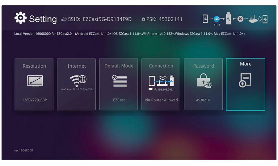Image resolution: width=278 pixels, height=166 pixels.
Task: Open the Password padlock icon
Action: (204, 81)
